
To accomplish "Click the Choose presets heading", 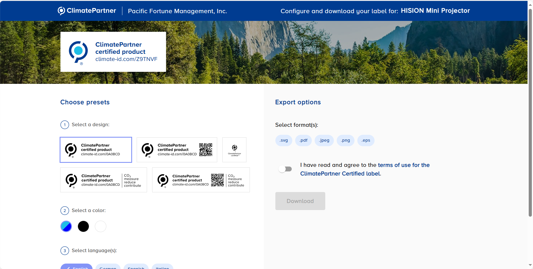I will click(x=85, y=102).
